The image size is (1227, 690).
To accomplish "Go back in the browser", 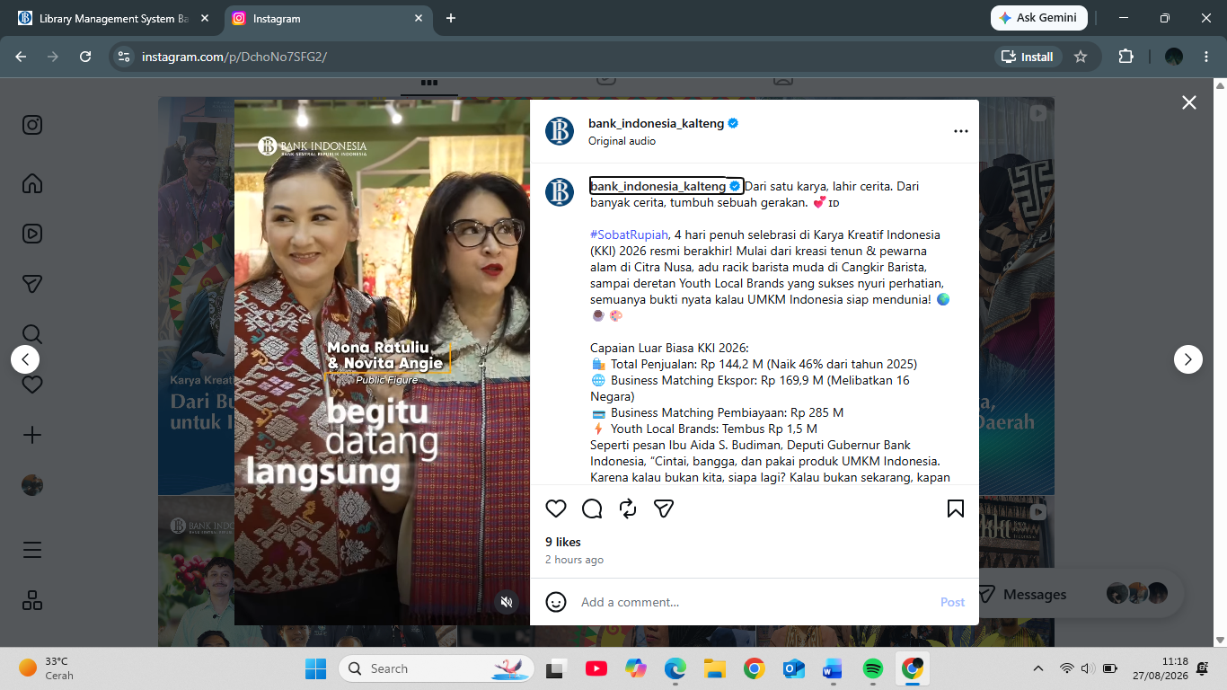I will 21,57.
